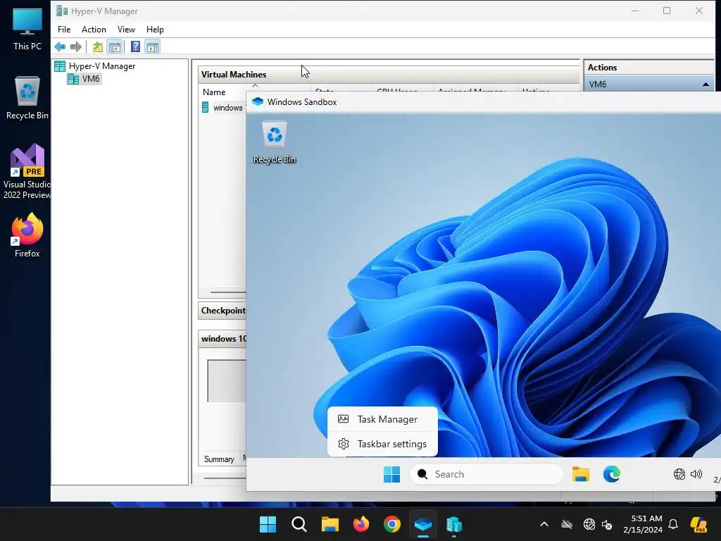Open the View menu in Hyper-V Manager
The width and height of the screenshot is (721, 541).
(x=126, y=30)
